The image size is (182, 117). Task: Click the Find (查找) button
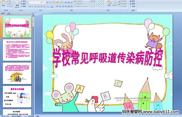pyautogui.click(x=133, y=1)
